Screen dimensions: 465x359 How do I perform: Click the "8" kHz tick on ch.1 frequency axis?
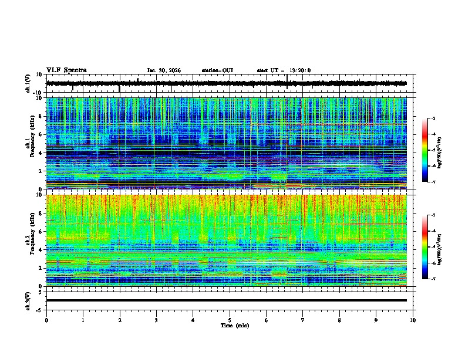[41, 116]
